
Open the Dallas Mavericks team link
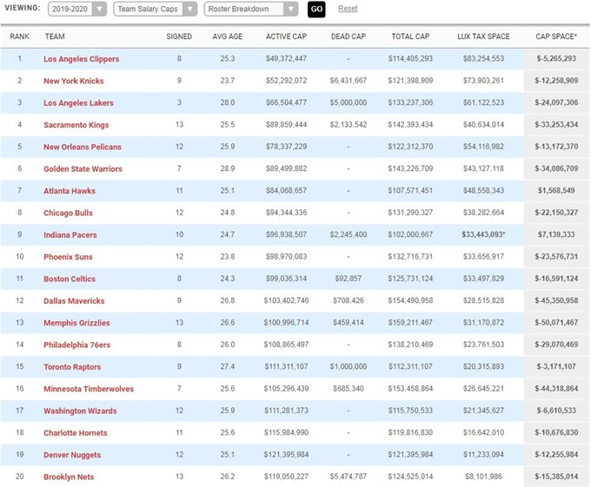74,301
